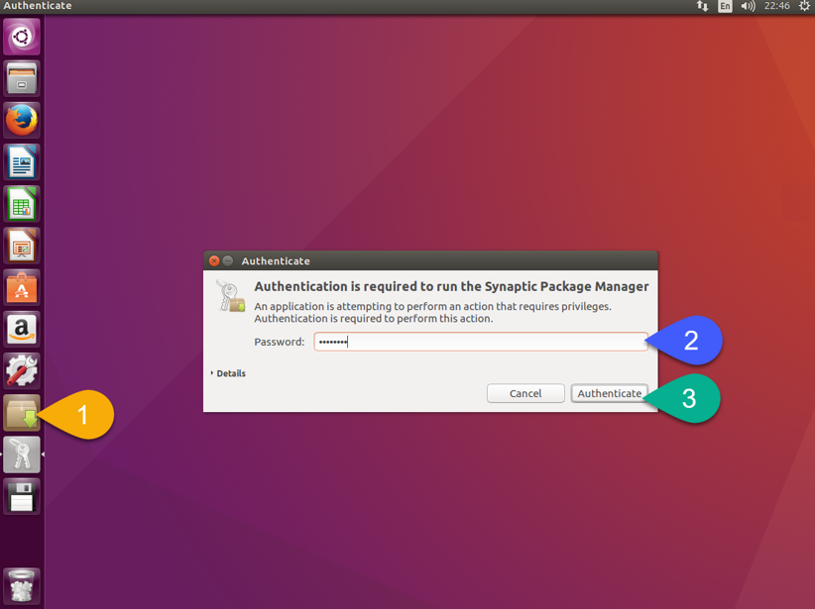Open the Trash in launcher
The height and width of the screenshot is (609, 815).
click(22, 585)
